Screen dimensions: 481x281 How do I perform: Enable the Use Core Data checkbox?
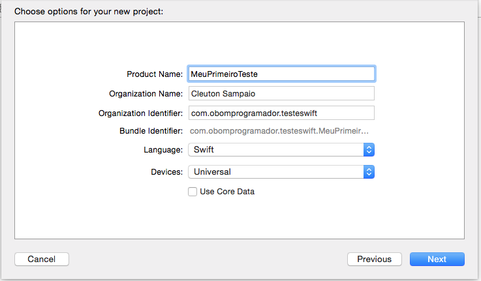click(x=193, y=192)
